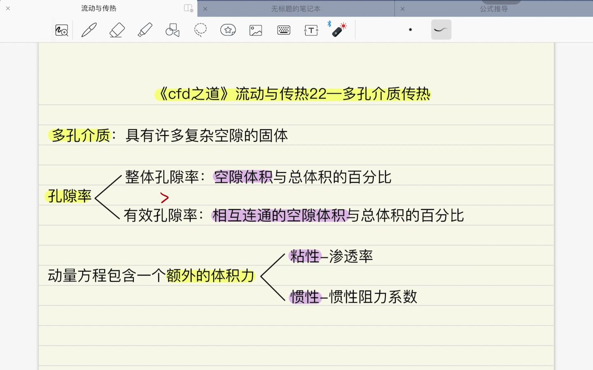Click the text 动量方程包含一个
Screen dimensions: 593x370
point(107,275)
